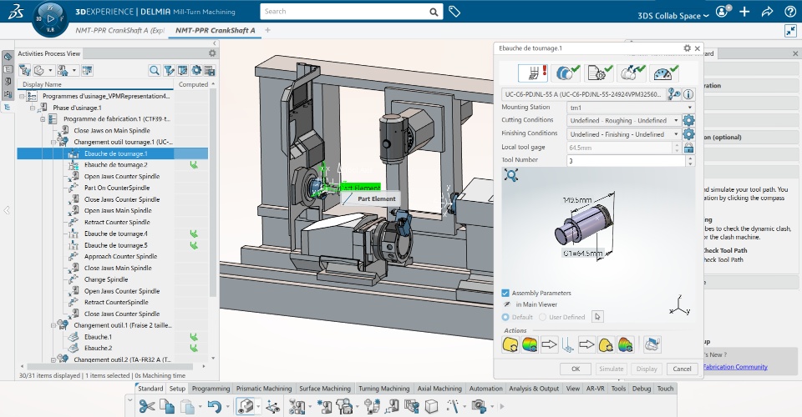Click the cube icon in the bottom toolbar
The height and width of the screenshot is (417, 802).
tap(432, 406)
